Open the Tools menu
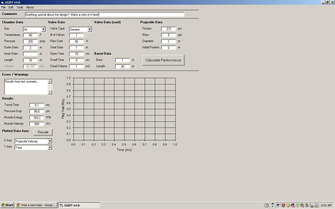Image resolution: width=335 pixels, height=209 pixels. coord(20,7)
